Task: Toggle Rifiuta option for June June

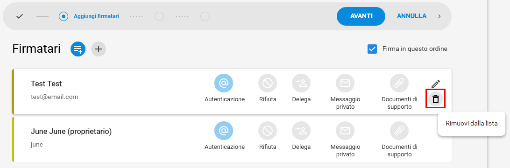Action: click(268, 131)
